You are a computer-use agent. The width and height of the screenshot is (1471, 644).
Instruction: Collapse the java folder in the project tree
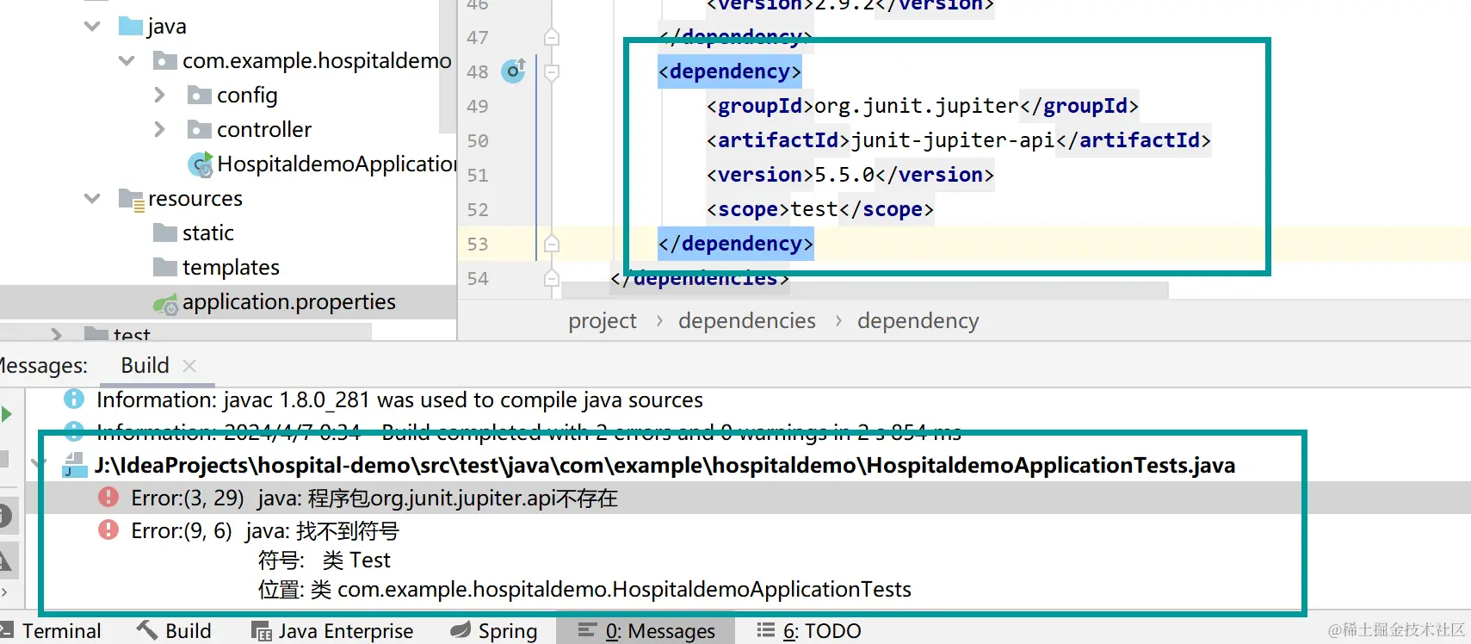92,27
